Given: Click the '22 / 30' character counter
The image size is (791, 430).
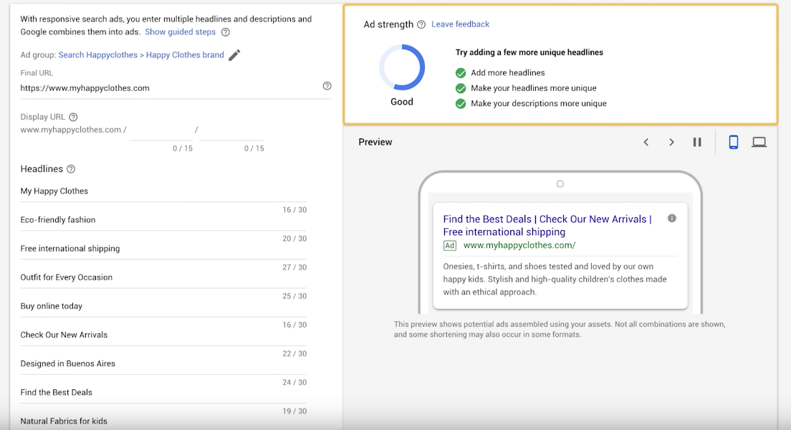Looking at the screenshot, I should coord(294,354).
